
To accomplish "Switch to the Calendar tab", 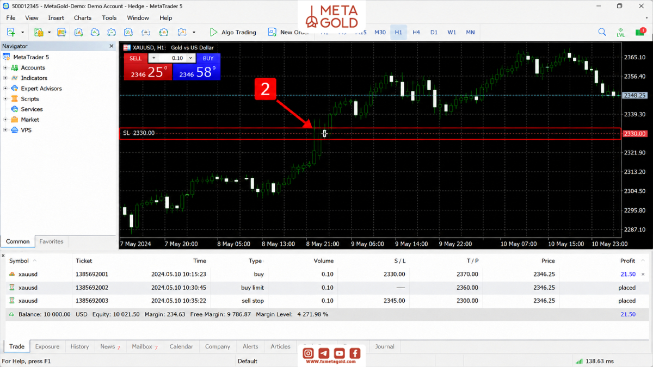I will [x=181, y=346].
